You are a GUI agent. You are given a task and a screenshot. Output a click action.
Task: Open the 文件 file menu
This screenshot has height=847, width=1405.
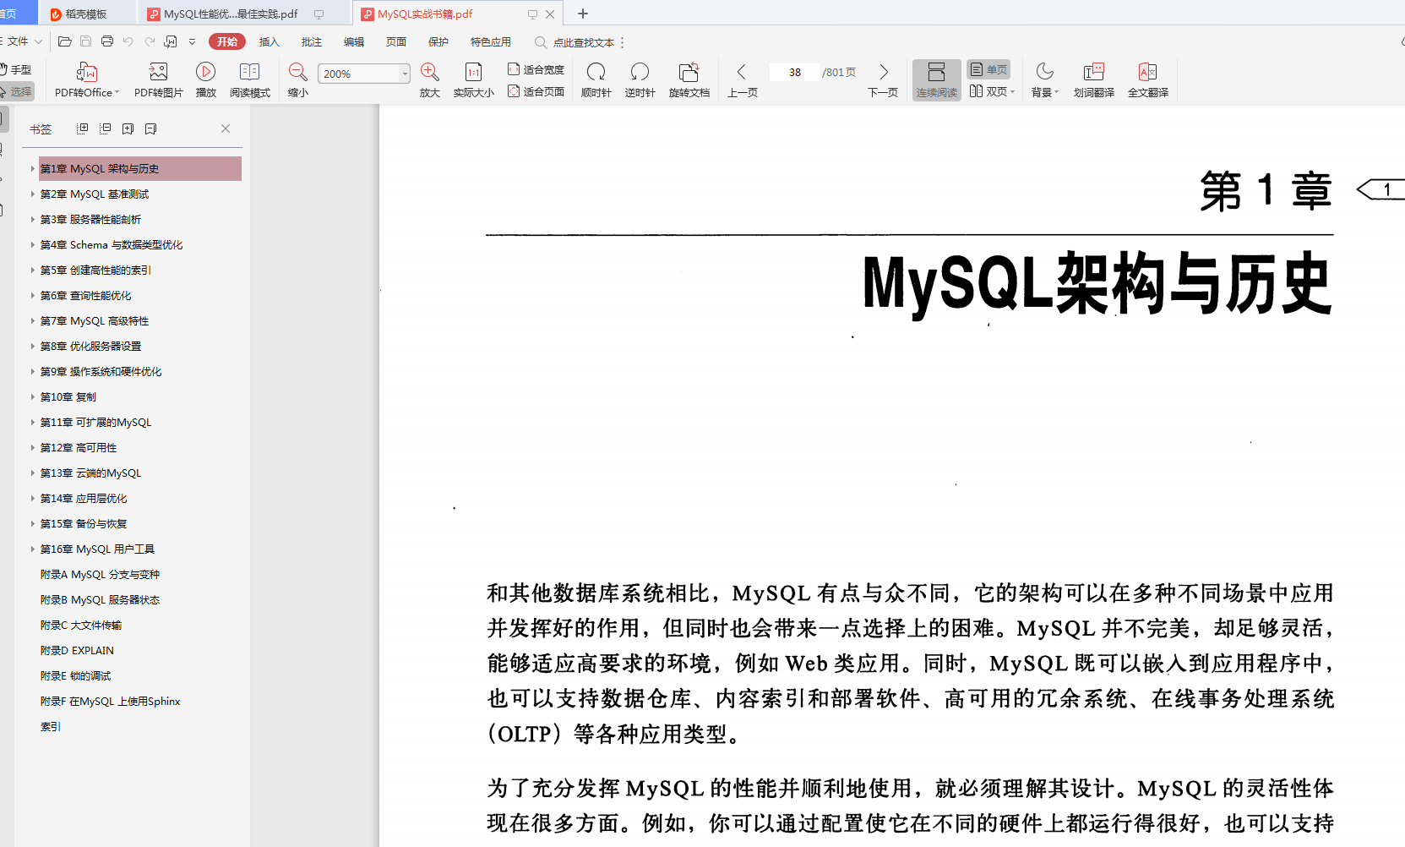22,41
